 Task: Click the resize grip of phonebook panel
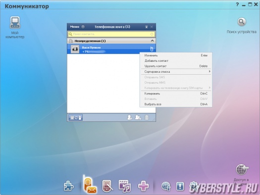(154, 119)
